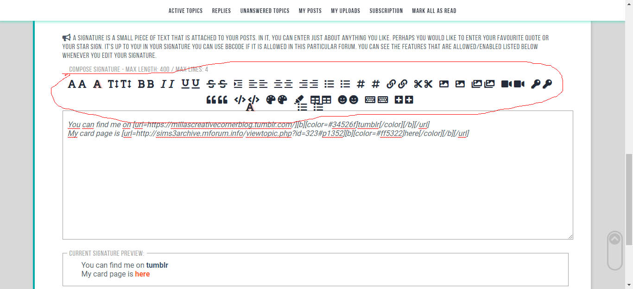Viewport: 633px width, 289px height.
Task: Follow the bold tumblr link in signature preview
Action: tap(157, 265)
